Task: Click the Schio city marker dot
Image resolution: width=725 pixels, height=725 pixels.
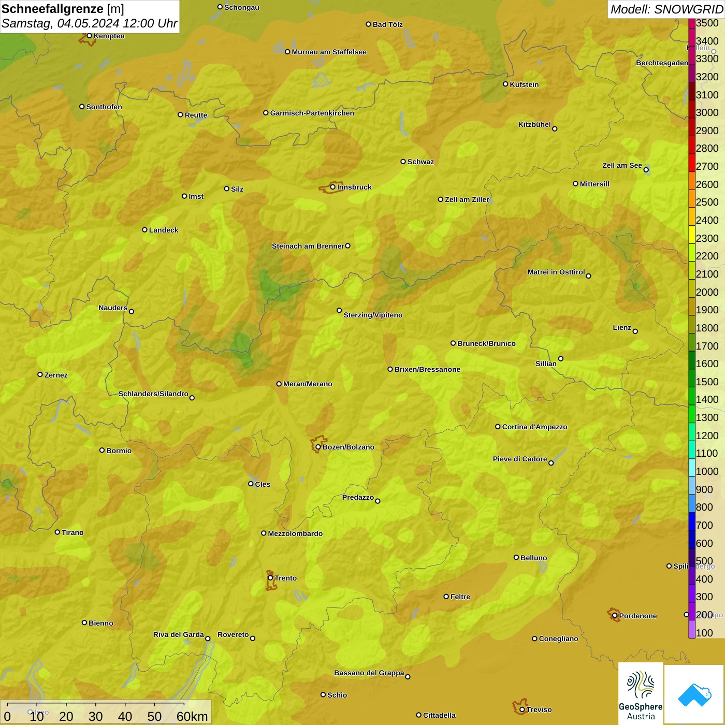Action: tap(323, 694)
